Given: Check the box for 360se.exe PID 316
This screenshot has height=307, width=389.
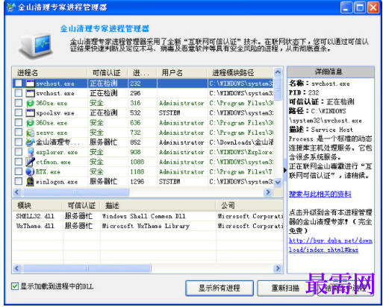Looking at the screenshot, I should coord(19,103).
